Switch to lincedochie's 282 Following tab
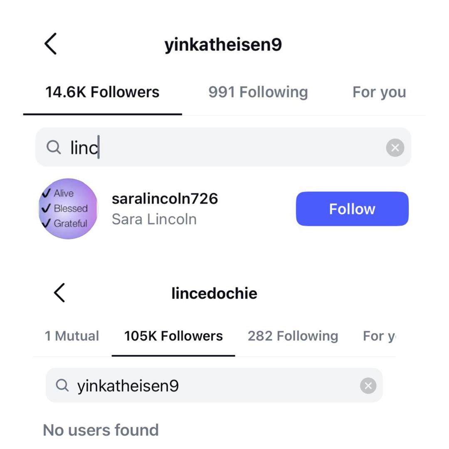449x449 pixels. 293,336
